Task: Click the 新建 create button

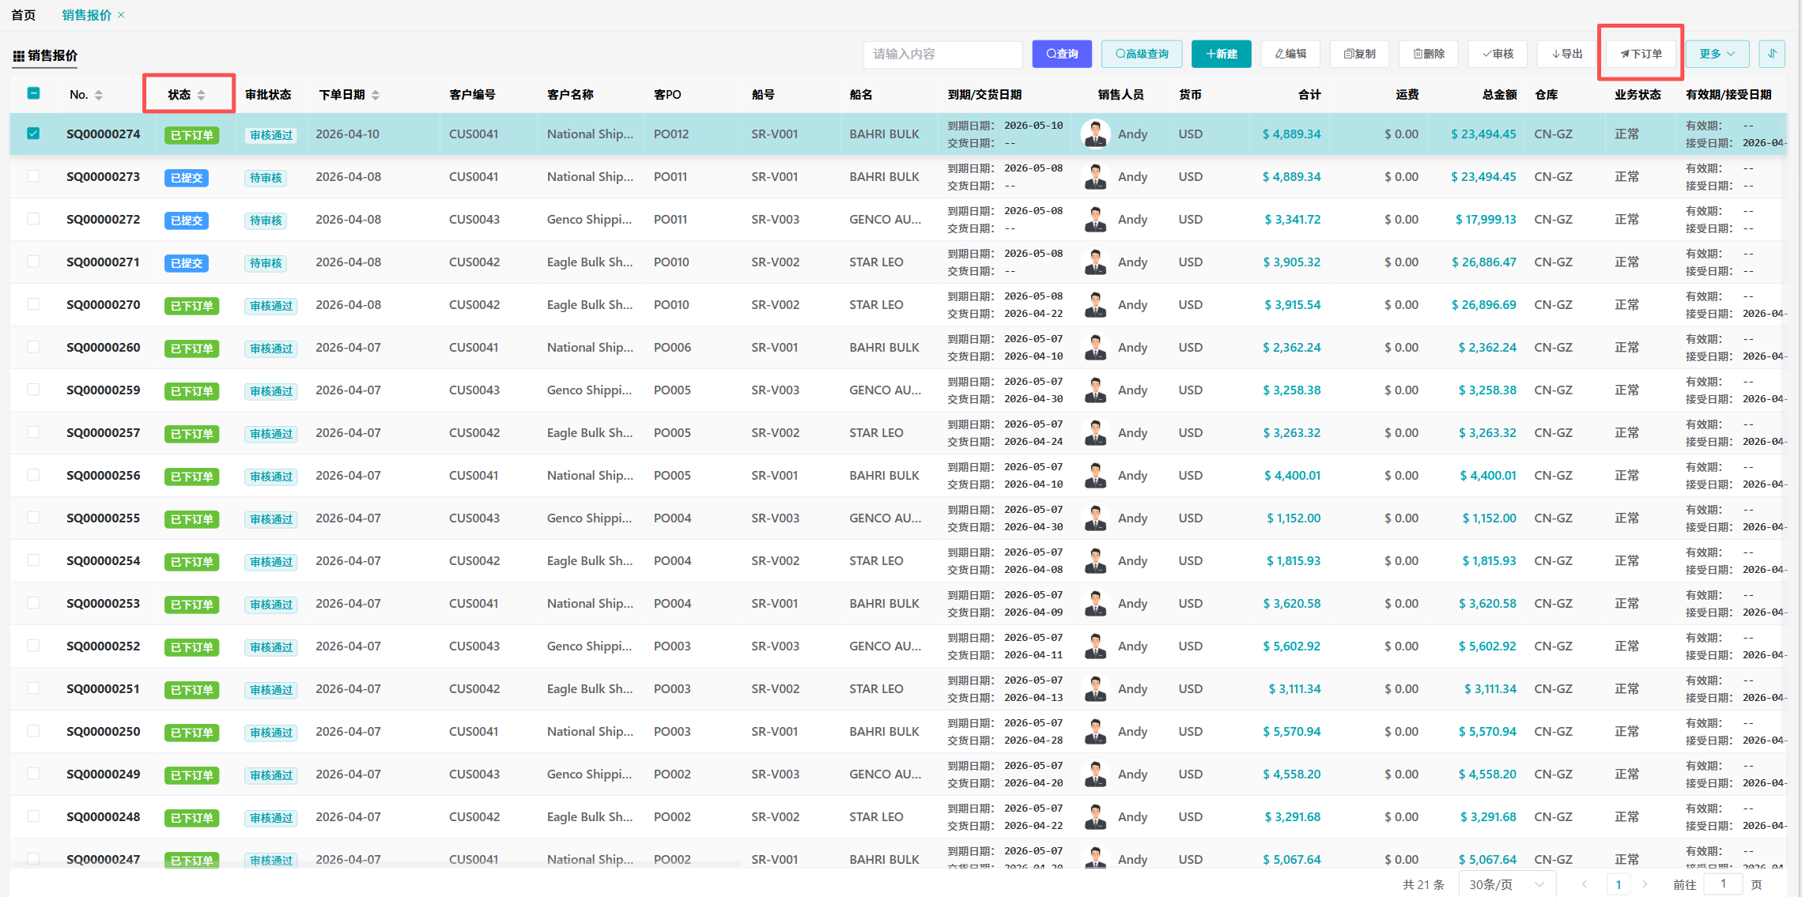Action: pyautogui.click(x=1221, y=54)
